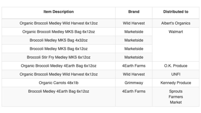Select the UNFI distributor cell
Screen dimensions: 201x113
(x=176, y=74)
